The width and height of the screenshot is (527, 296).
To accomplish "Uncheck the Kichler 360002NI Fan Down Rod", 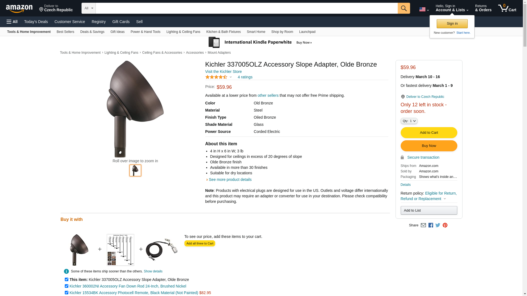I will click(x=66, y=286).
